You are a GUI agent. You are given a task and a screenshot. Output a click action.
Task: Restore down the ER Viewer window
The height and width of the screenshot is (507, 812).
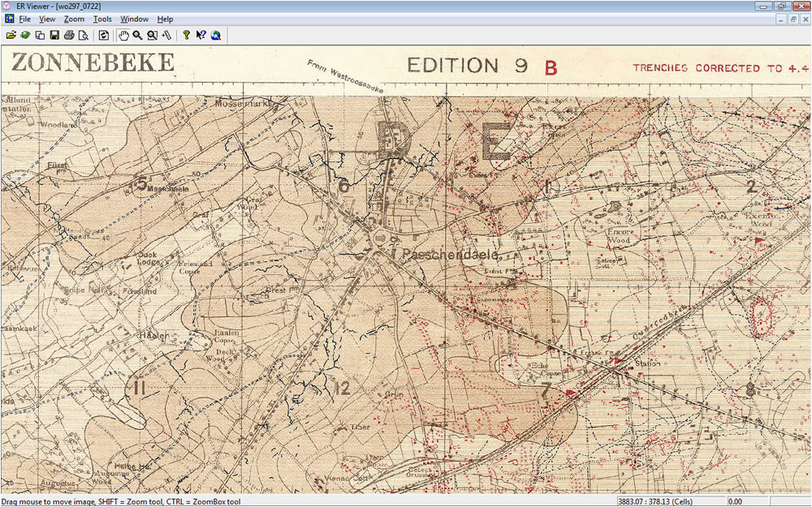(782, 6)
